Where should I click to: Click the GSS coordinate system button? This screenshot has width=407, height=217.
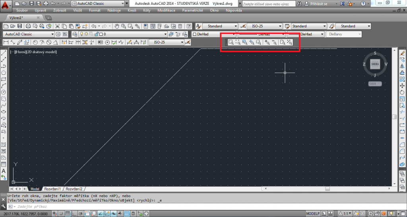(375, 84)
